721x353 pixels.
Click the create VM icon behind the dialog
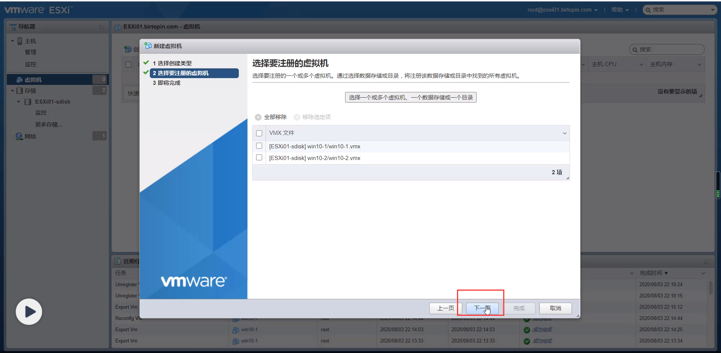(x=128, y=49)
